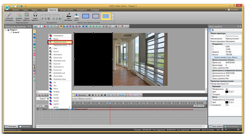Image resolution: width=246 pixels, height=134 pixels.
Task: Collapse the Project 1 tree node
Action: [6, 30]
